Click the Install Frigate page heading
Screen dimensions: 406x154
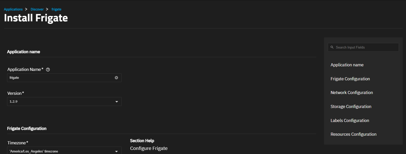click(x=36, y=18)
